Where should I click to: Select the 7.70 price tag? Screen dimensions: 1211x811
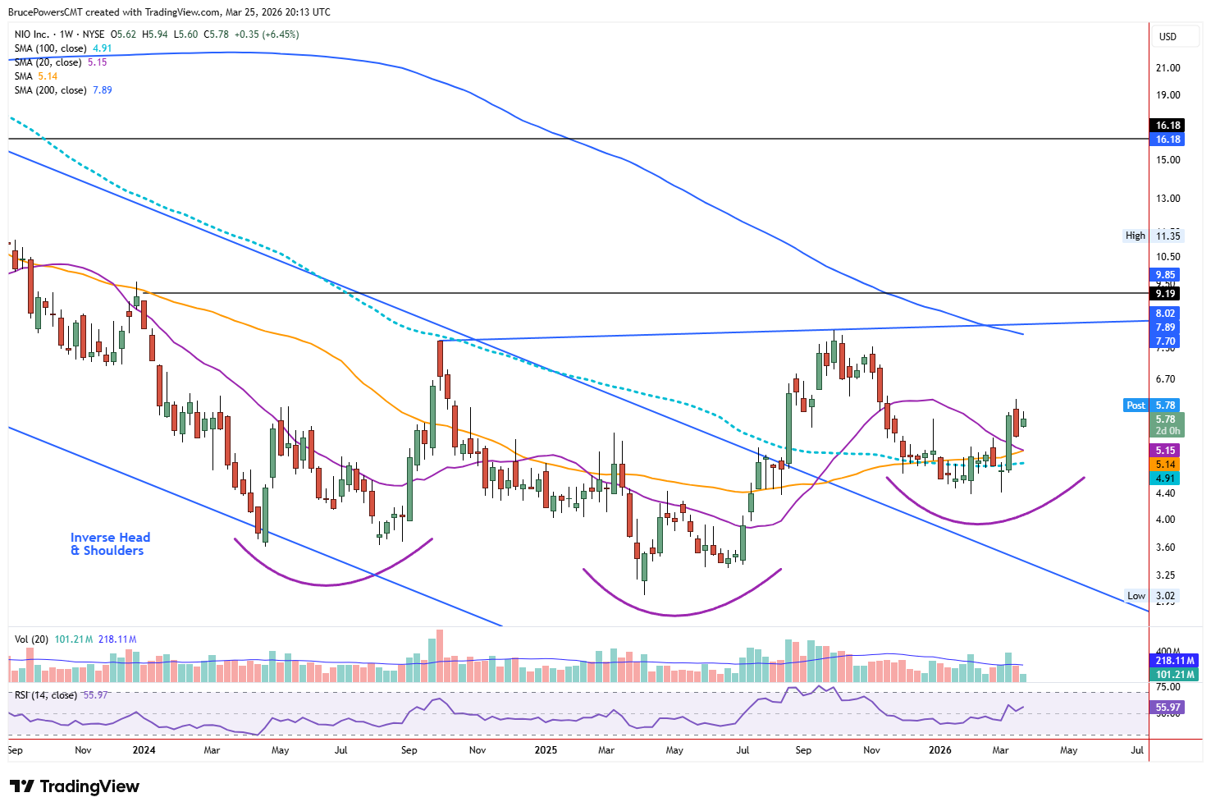[x=1165, y=341]
